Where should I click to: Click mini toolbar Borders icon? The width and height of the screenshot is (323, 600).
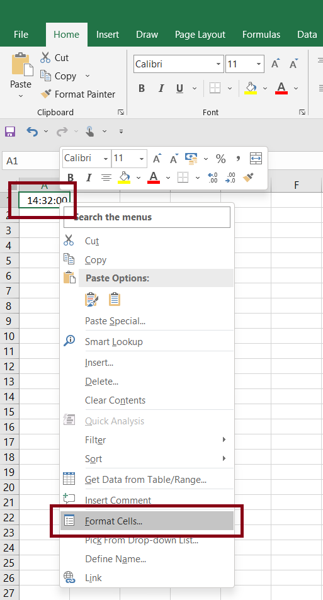[x=183, y=178]
